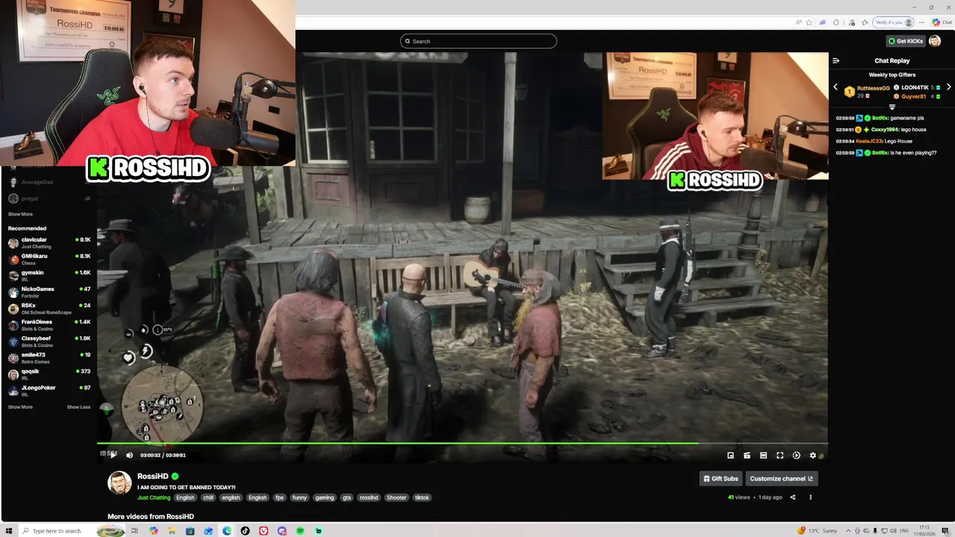Open the Microsoft Edge taskbar icon
The width and height of the screenshot is (955, 537).
[x=227, y=531]
